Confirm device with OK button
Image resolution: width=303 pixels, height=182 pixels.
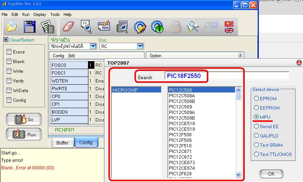271,174
